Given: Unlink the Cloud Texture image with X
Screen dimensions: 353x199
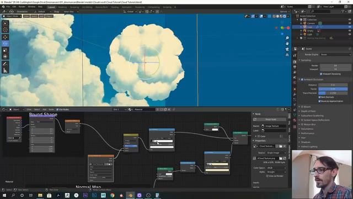Looking at the screenshot, I should [285, 146].
